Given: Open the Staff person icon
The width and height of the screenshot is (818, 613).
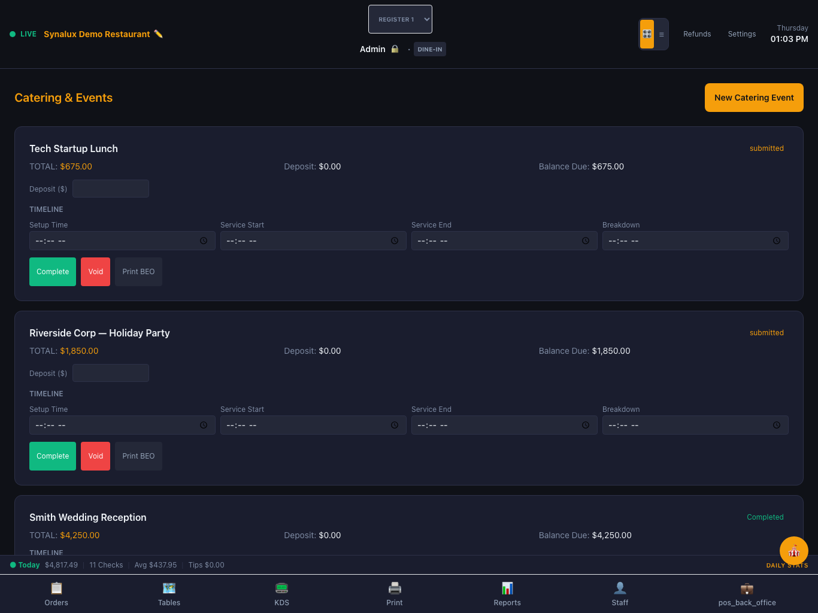Looking at the screenshot, I should coord(620,588).
